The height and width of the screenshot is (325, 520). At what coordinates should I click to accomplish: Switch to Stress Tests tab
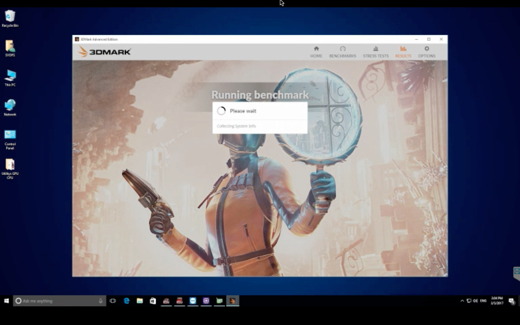[x=375, y=52]
